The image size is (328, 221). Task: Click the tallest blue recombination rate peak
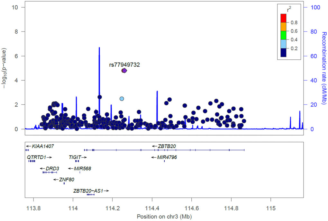pos(99,48)
